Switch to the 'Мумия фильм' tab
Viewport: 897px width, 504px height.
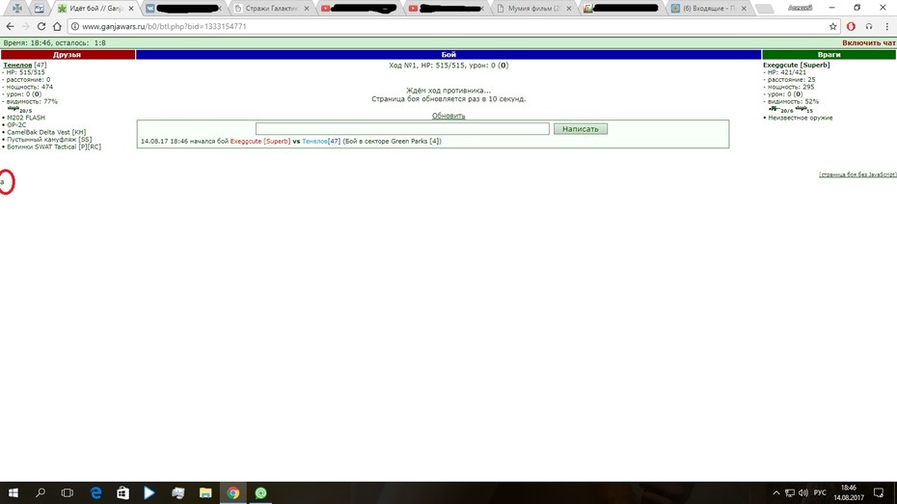(x=532, y=9)
